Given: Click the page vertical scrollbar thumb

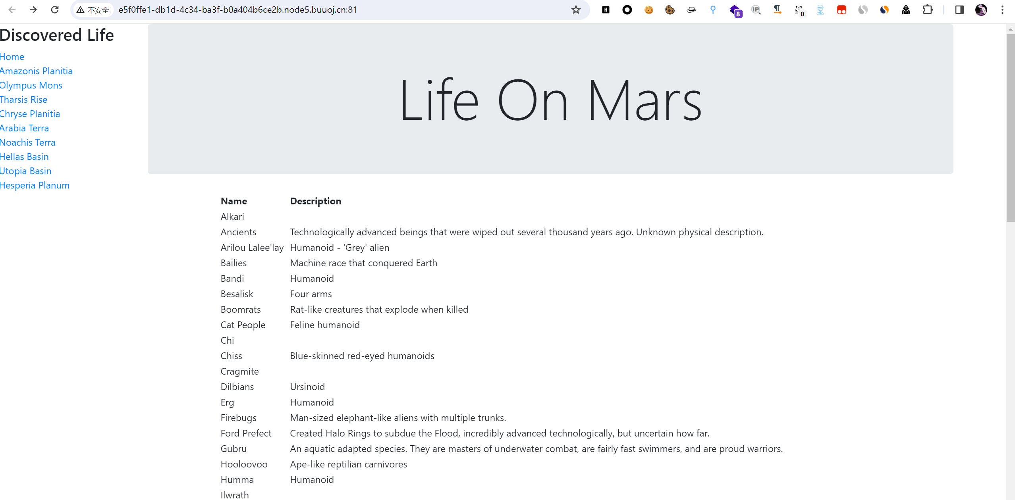Looking at the screenshot, I should pos(1010,127).
